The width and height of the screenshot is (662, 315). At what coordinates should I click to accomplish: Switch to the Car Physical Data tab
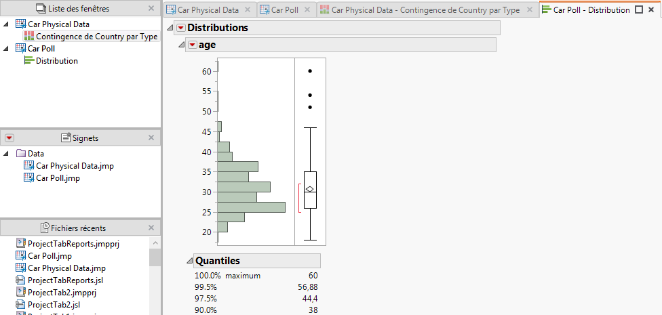pyautogui.click(x=208, y=10)
